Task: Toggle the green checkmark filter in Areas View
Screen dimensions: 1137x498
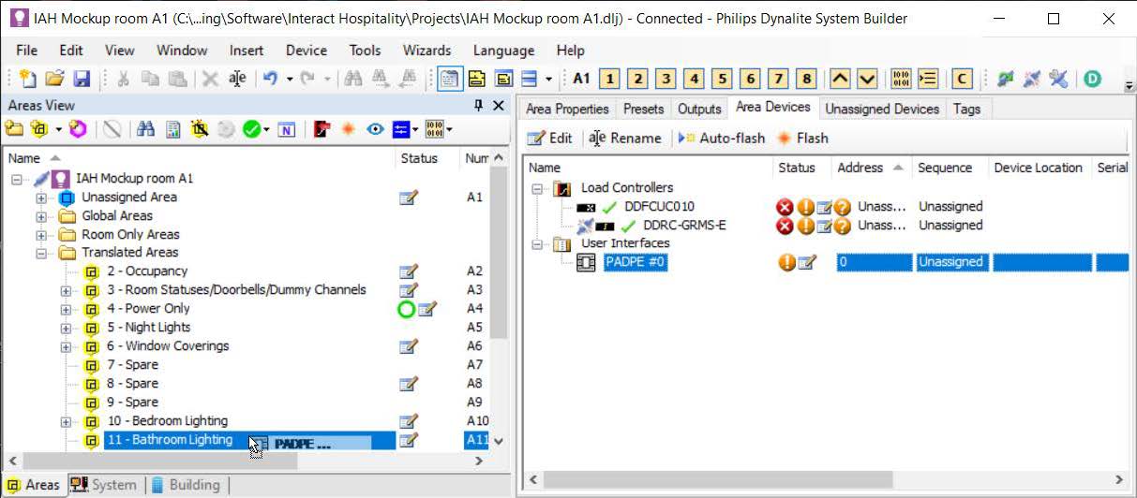Action: tap(251, 129)
